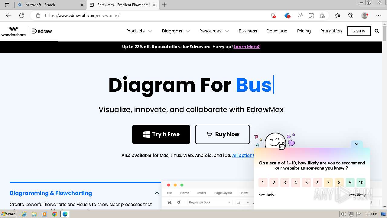Screen dimensions: 387x218
Task: Rate recommendation score 9
Action: click(x=350, y=183)
